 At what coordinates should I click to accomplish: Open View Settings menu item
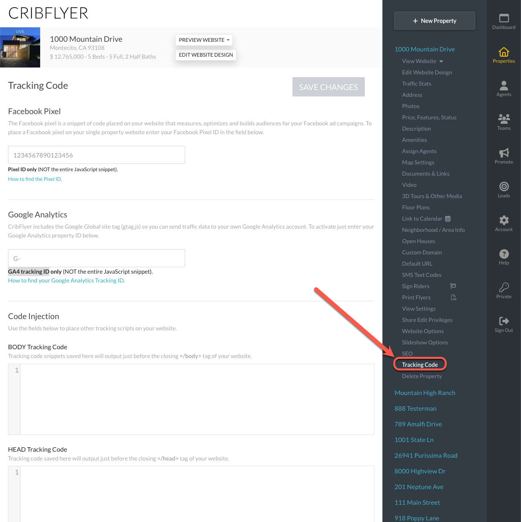click(419, 309)
